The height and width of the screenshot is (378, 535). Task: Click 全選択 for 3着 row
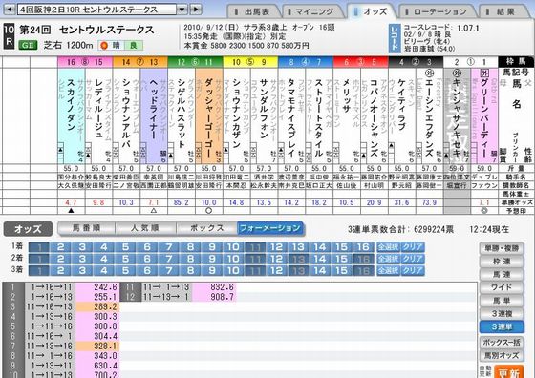coord(388,271)
